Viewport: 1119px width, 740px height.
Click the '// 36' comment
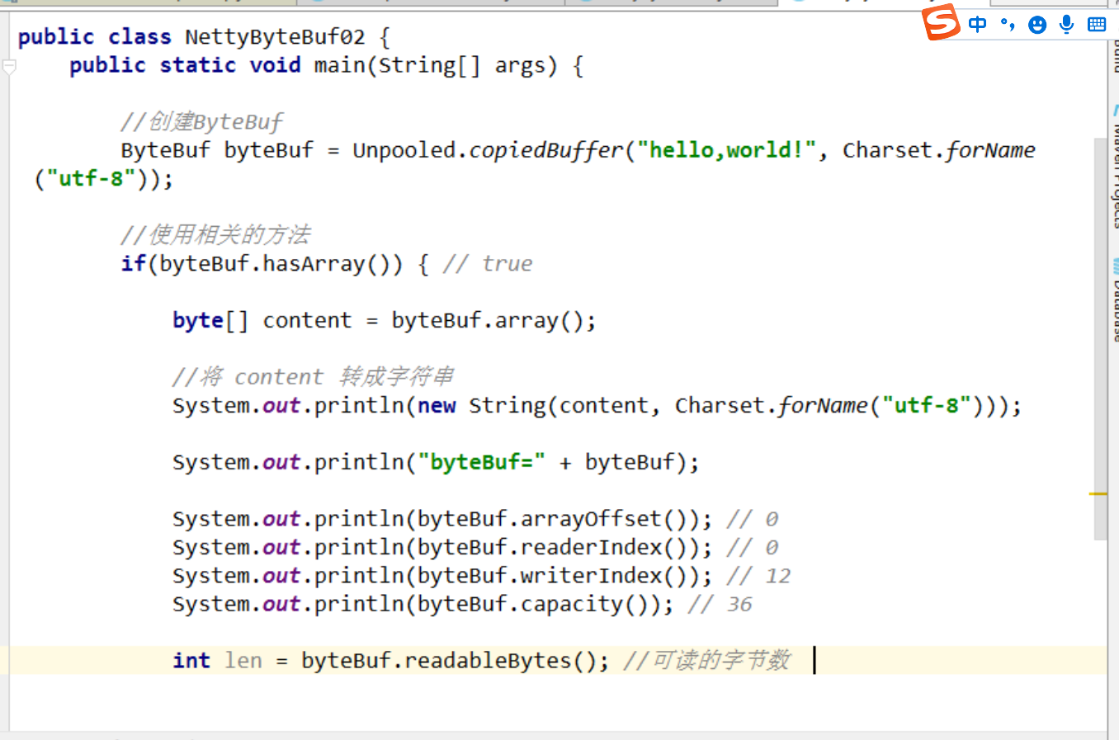pyautogui.click(x=720, y=605)
